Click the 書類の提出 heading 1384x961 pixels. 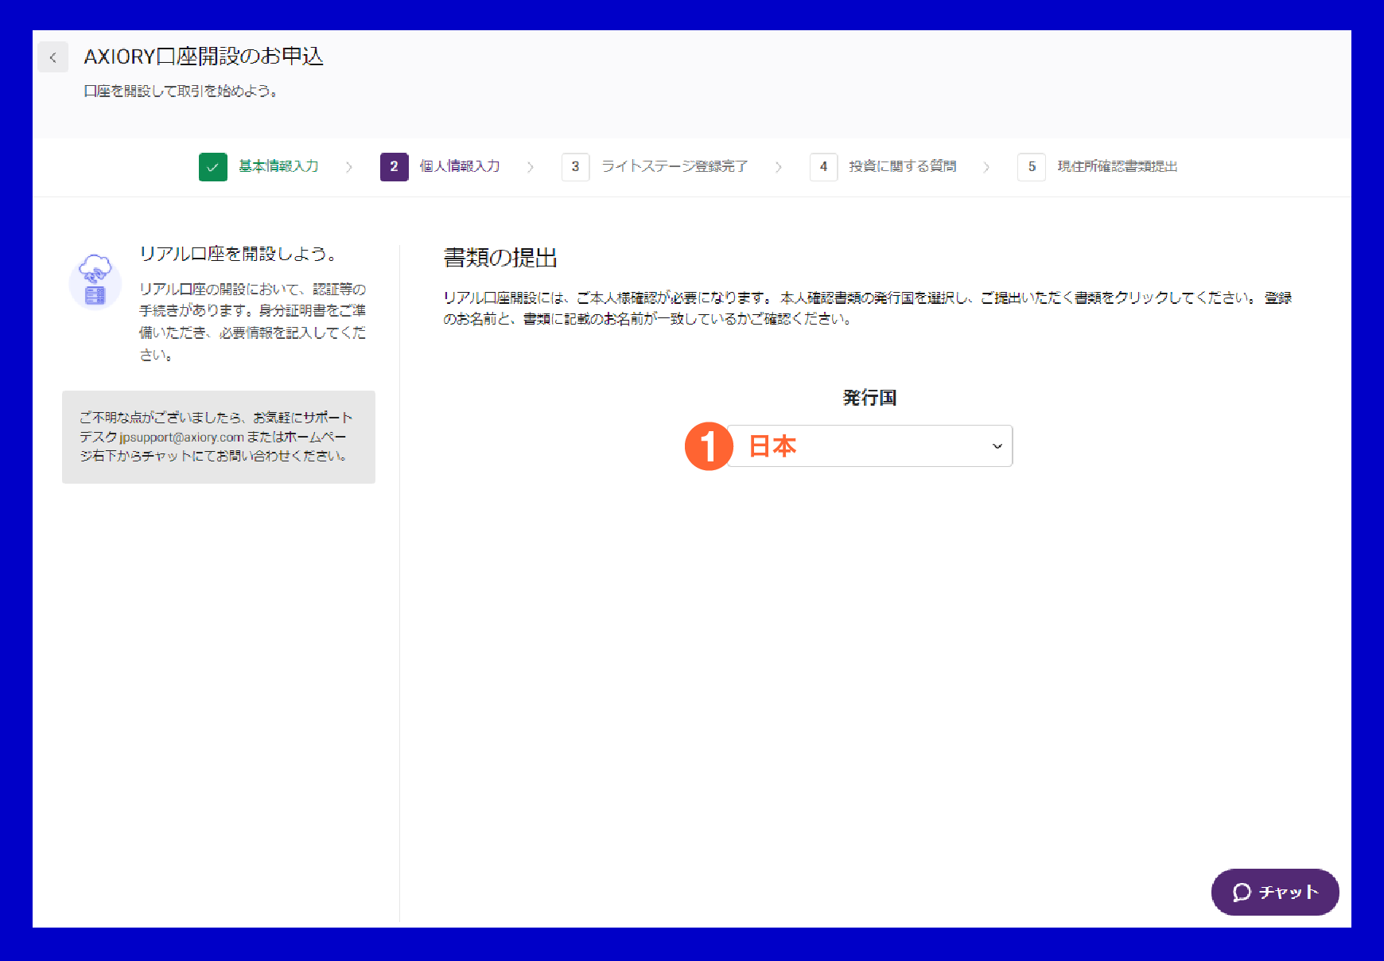click(500, 257)
